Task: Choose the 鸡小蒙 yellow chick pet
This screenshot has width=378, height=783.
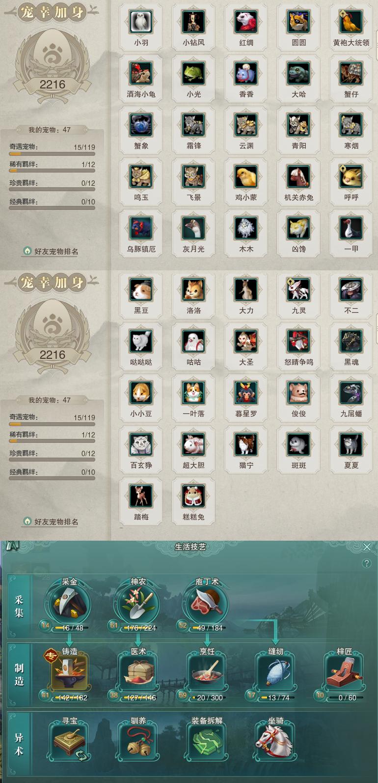Action: [x=246, y=177]
